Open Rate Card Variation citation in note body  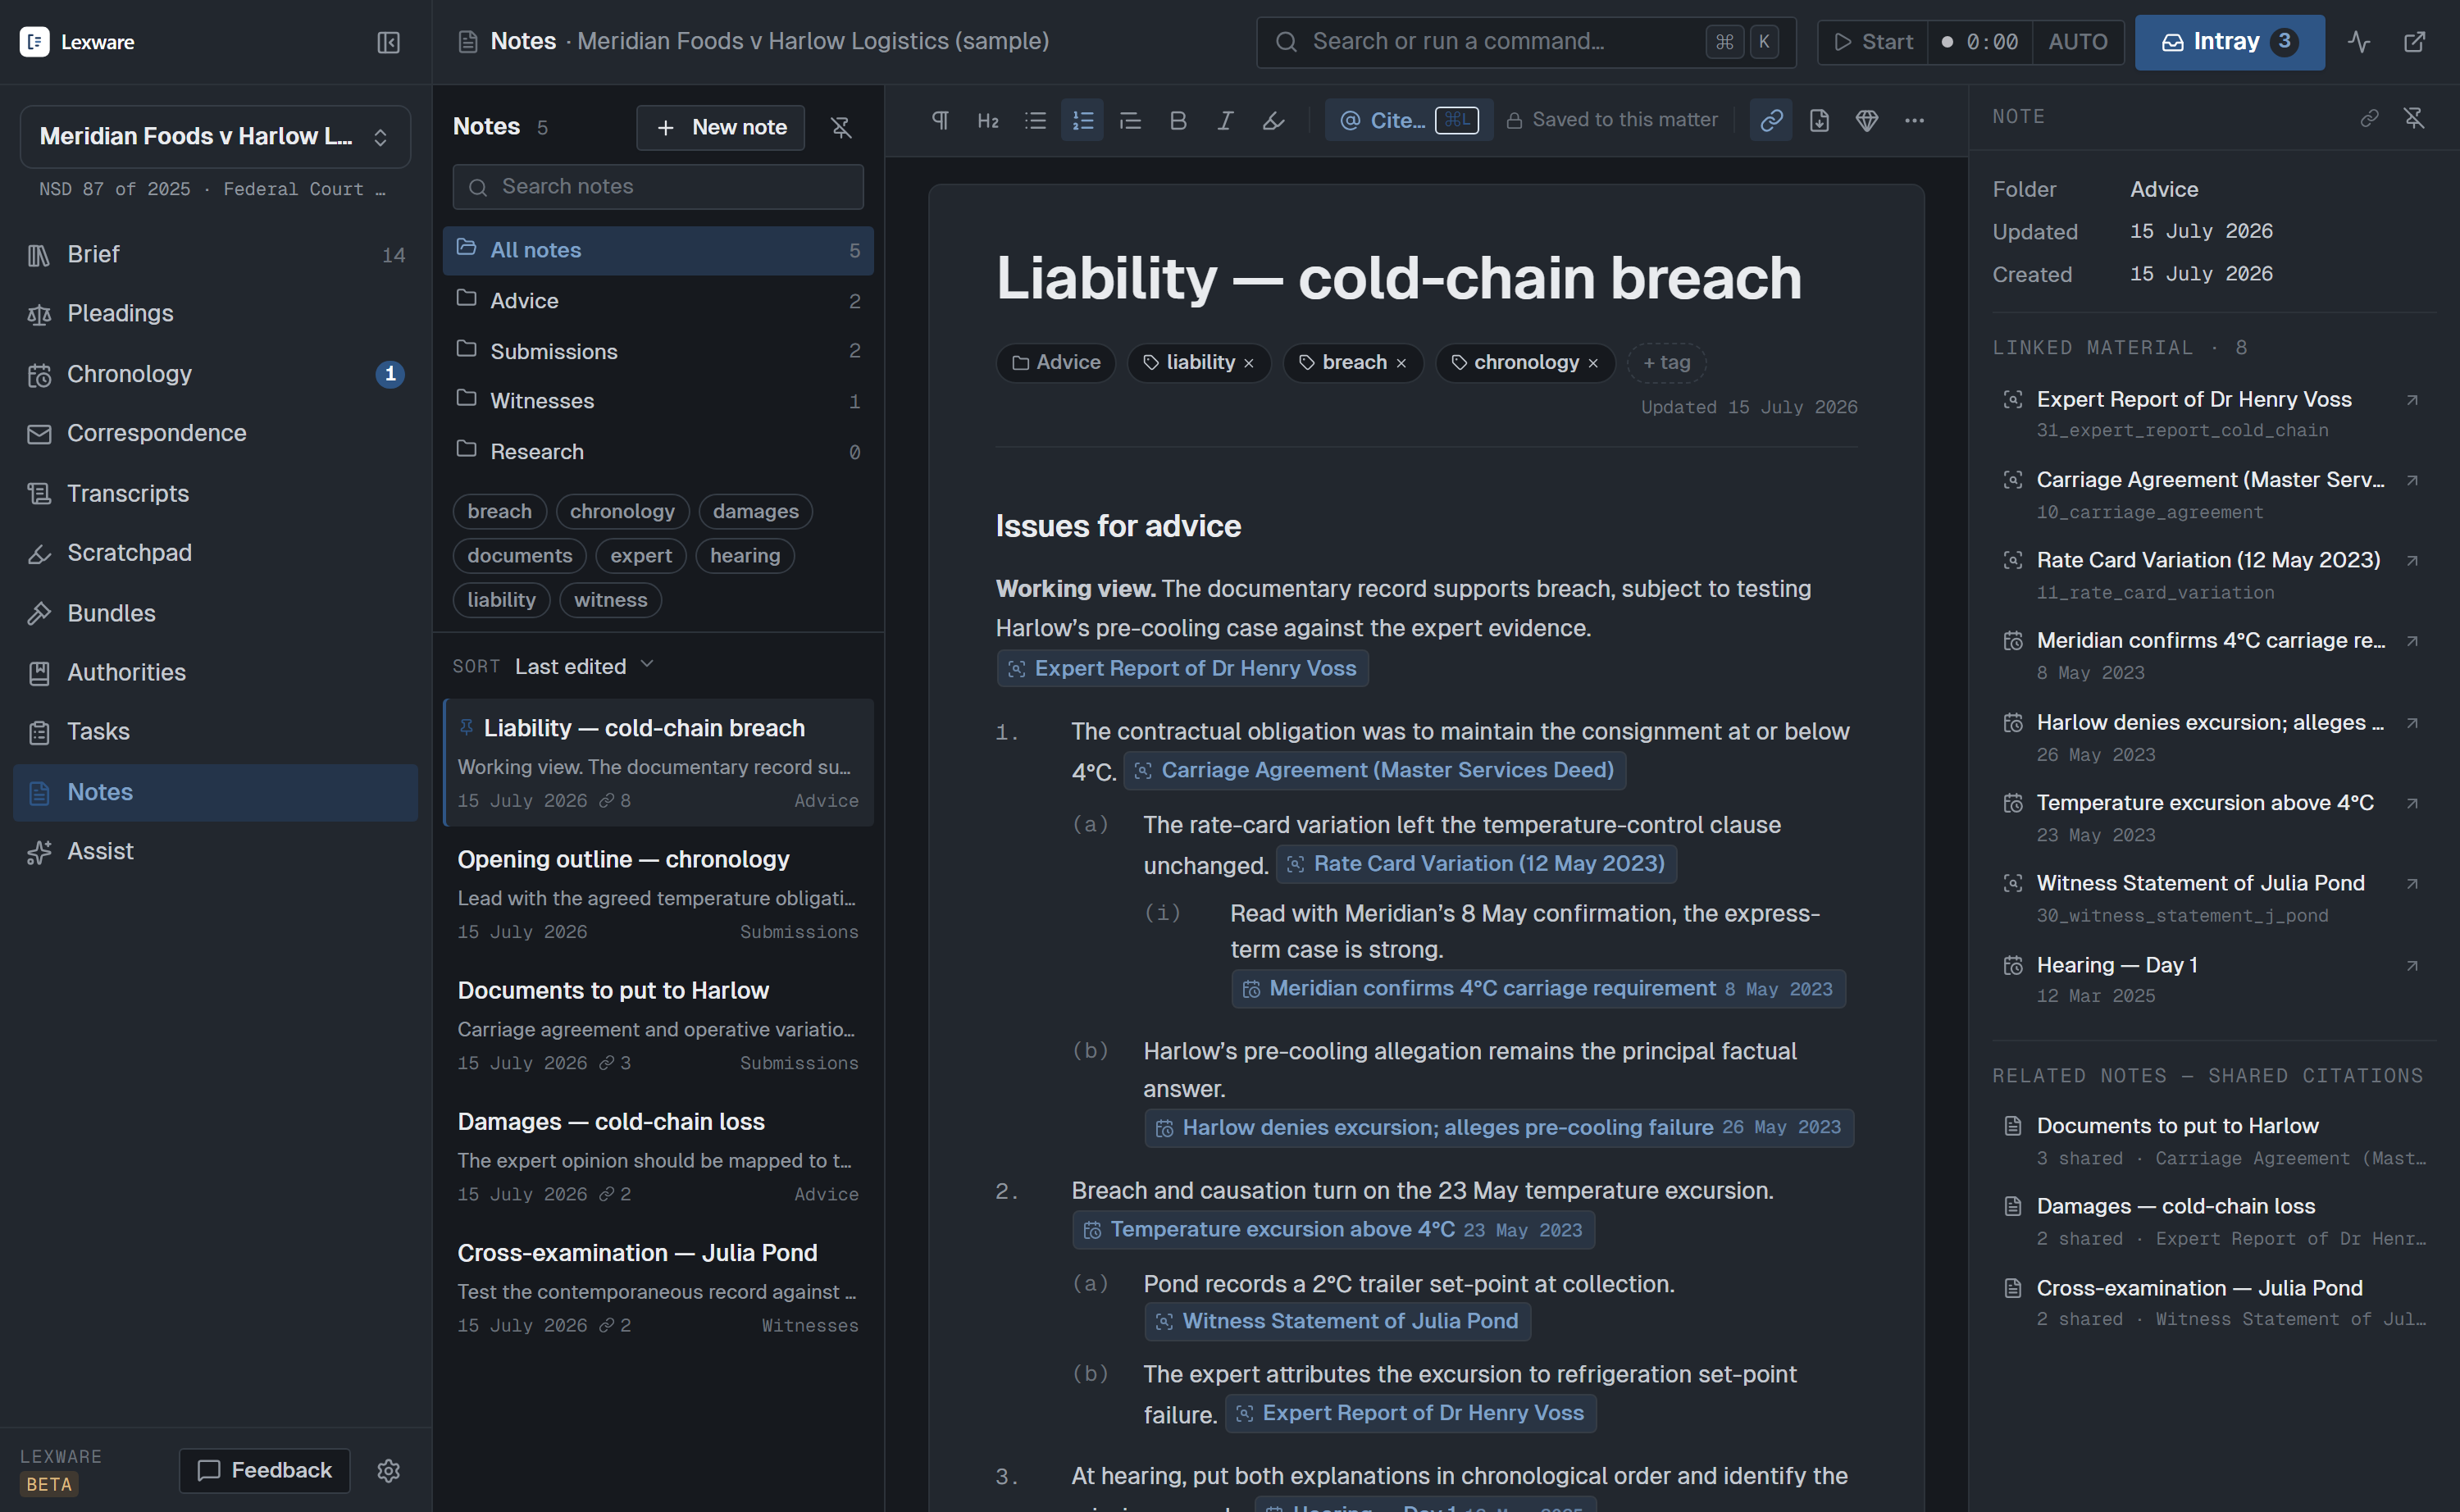pyautogui.click(x=1476, y=863)
